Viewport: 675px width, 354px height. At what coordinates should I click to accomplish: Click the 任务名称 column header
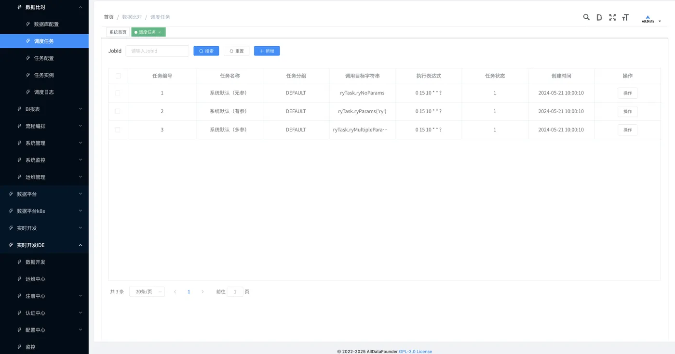[x=230, y=76]
